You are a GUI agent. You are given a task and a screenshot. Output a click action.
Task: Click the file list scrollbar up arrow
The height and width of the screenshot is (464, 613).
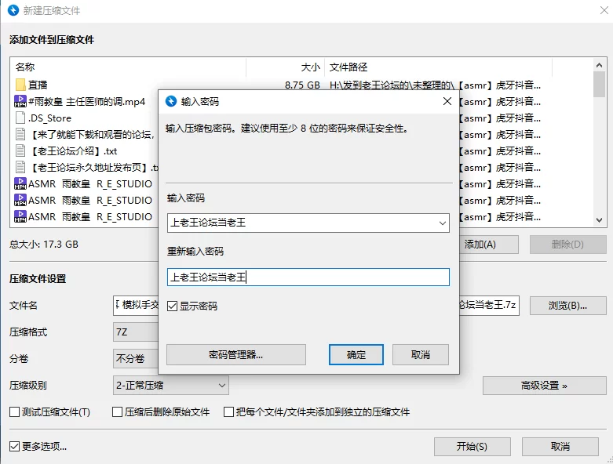tap(600, 67)
